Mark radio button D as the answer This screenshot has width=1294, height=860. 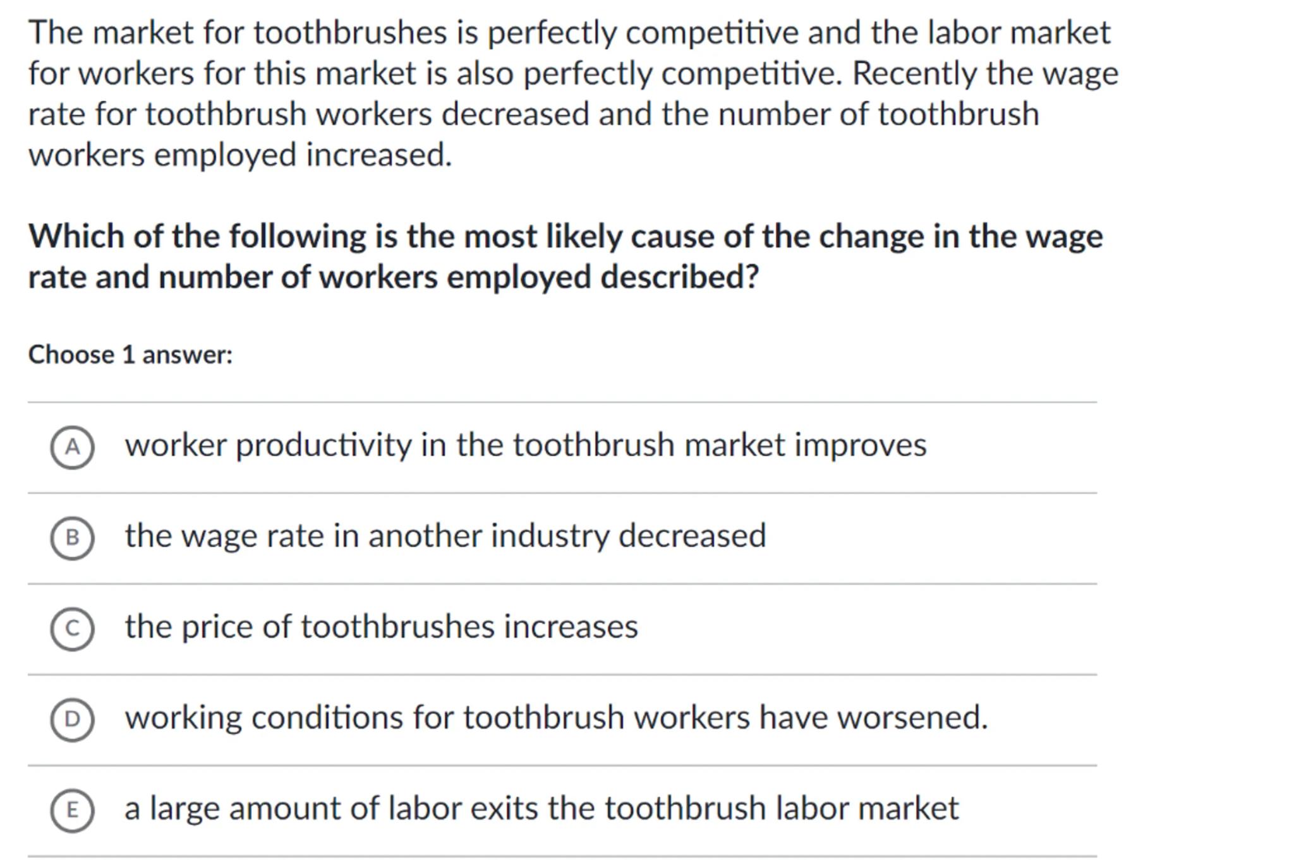coord(72,720)
